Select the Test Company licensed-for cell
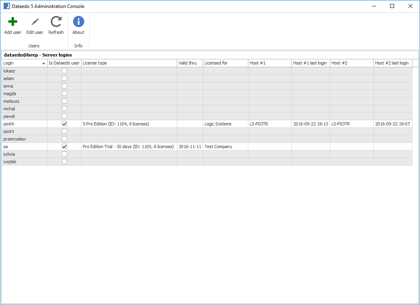Image resolution: width=420 pixels, height=305 pixels. click(218, 147)
